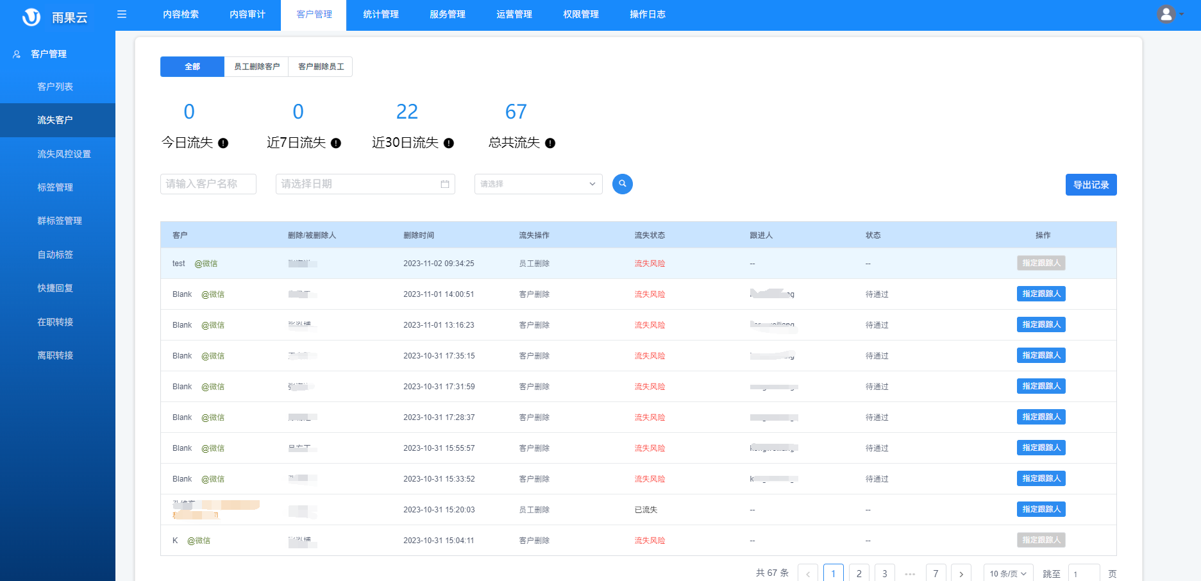Click 指定跟踪人 for 2023-11-01 13:16:23 row
This screenshot has width=1201, height=581.
(1041, 324)
